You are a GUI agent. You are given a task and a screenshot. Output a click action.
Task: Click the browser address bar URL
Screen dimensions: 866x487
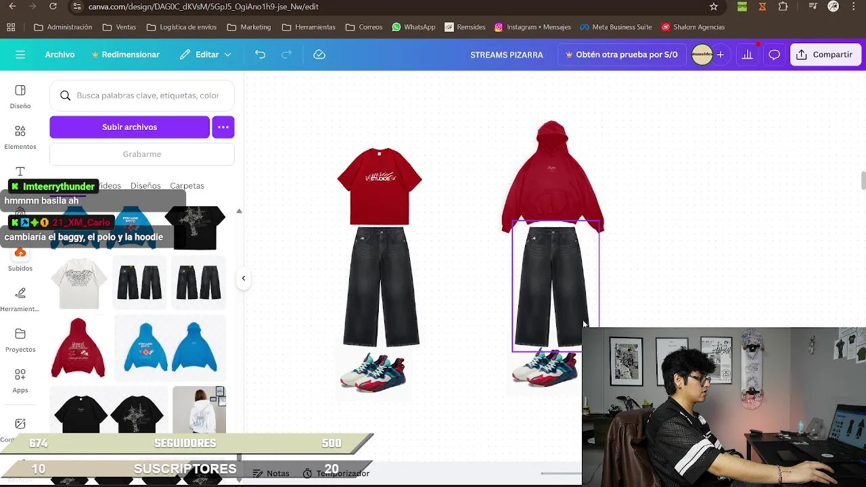pyautogui.click(x=204, y=7)
